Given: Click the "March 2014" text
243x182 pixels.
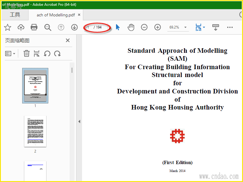Looking at the screenshot, I should (x=177, y=171).
